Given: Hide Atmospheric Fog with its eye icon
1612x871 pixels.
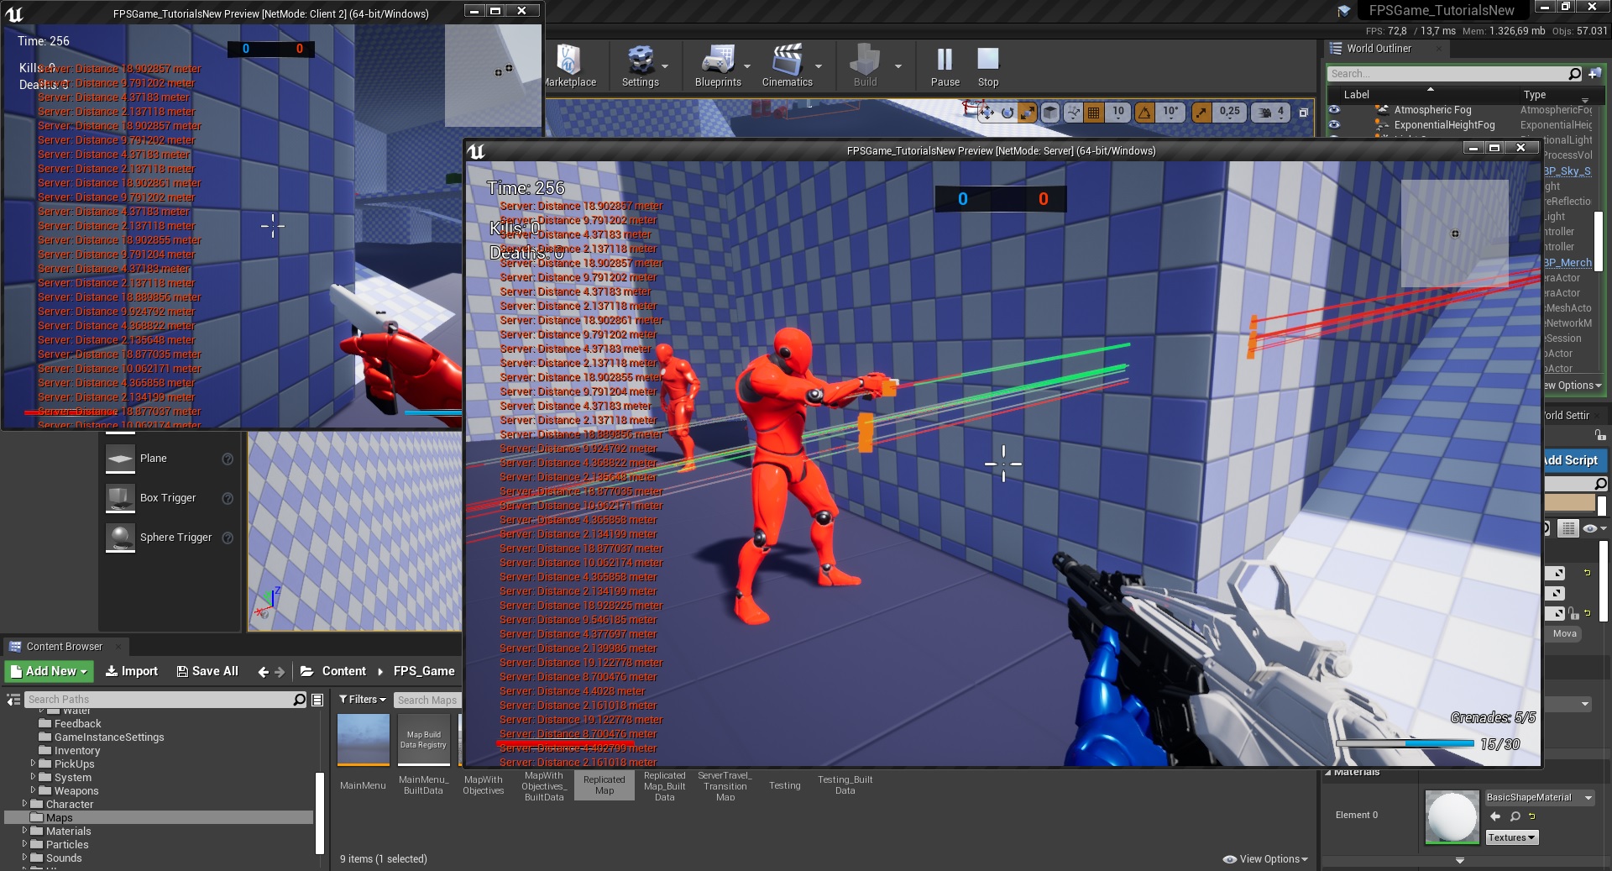Looking at the screenshot, I should (1334, 110).
